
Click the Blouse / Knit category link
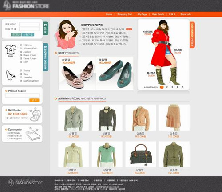click(x=30, y=49)
